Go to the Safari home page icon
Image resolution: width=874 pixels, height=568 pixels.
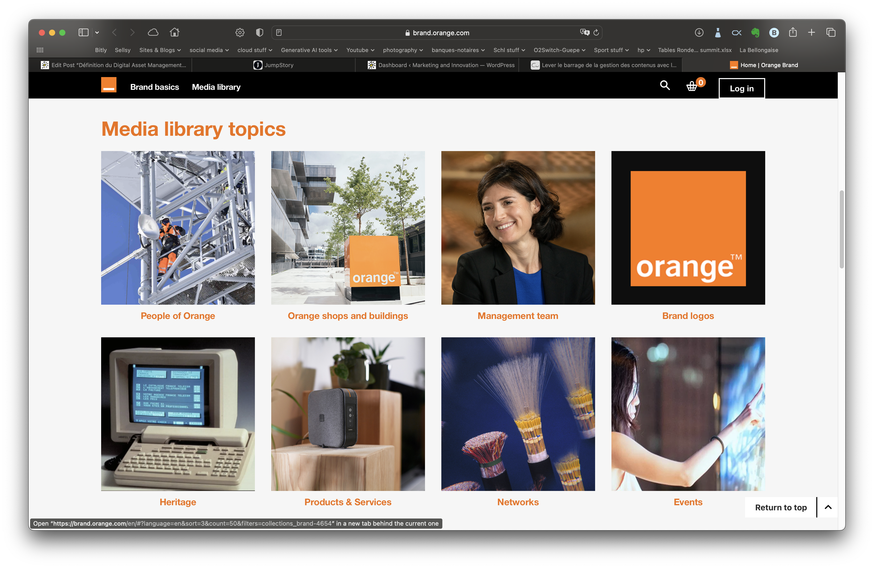pyautogui.click(x=174, y=32)
